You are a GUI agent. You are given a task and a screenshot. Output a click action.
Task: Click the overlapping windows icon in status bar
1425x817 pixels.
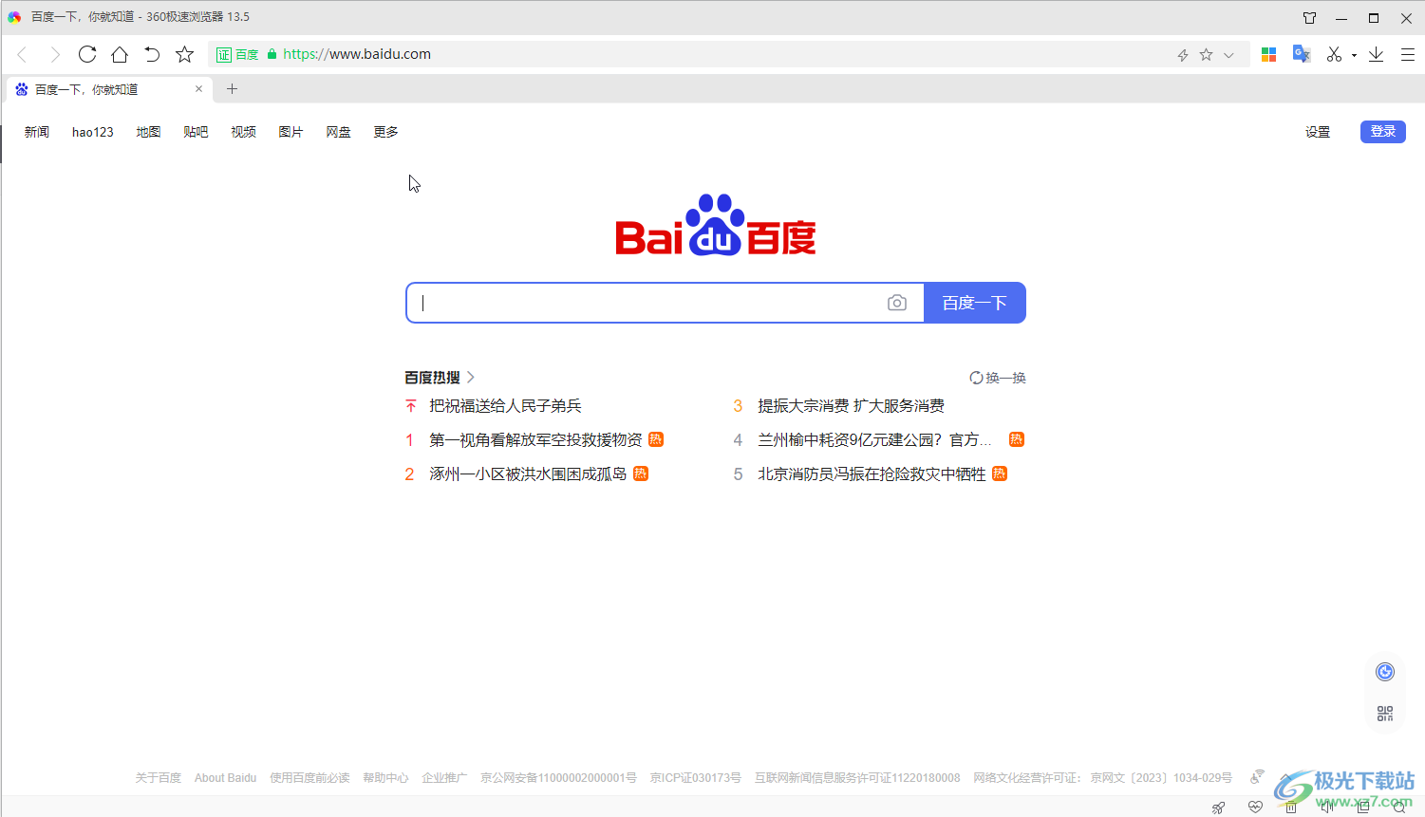1364,808
